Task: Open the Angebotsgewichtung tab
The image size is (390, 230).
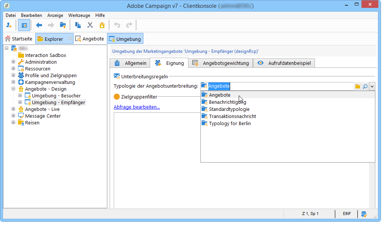Action: [220, 63]
